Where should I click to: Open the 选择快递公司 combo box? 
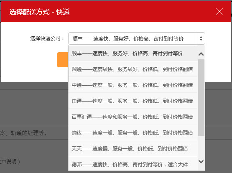pos(137,38)
